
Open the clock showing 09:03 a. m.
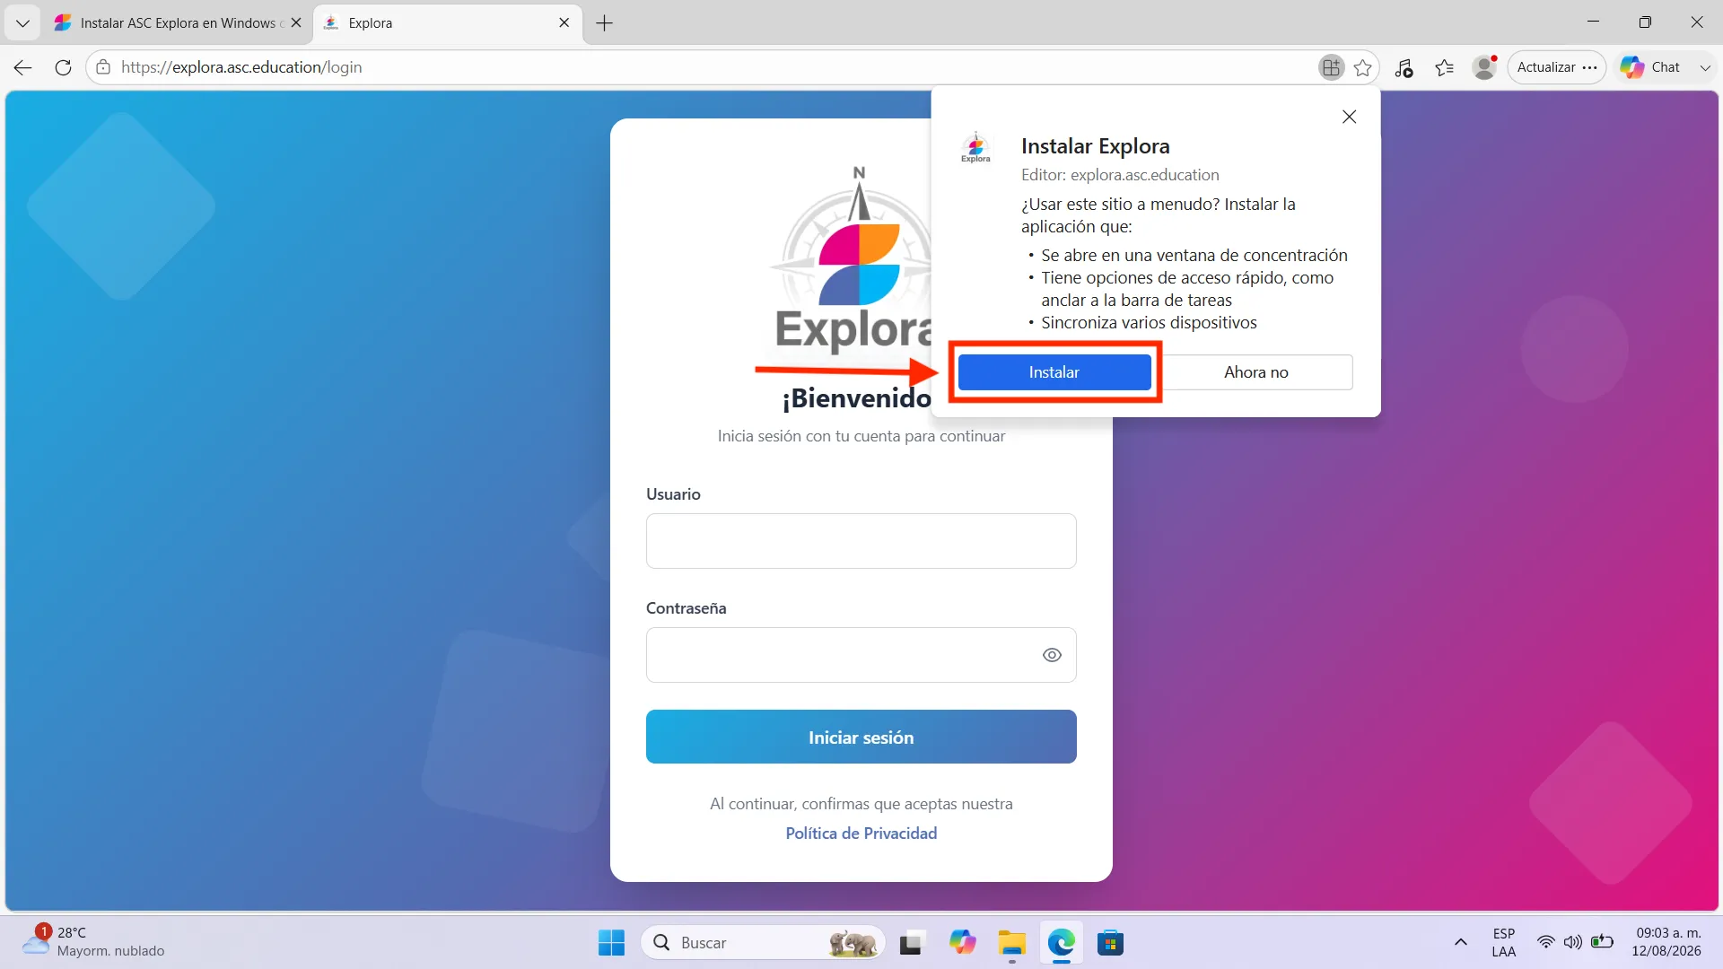[x=1667, y=942]
